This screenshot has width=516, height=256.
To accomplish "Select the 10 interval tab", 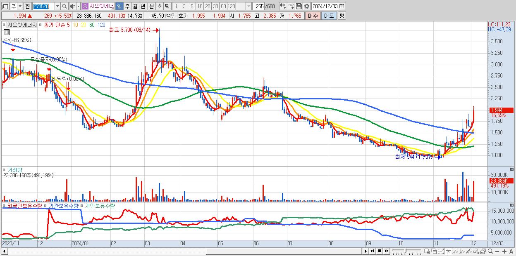I will click(200, 6).
